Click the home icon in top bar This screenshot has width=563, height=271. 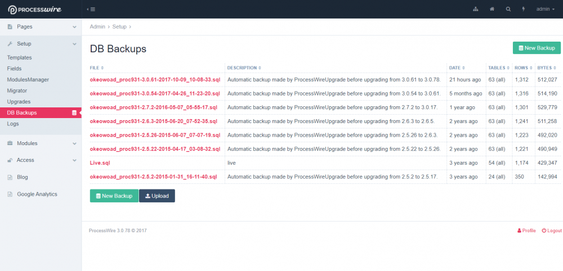pyautogui.click(x=492, y=9)
